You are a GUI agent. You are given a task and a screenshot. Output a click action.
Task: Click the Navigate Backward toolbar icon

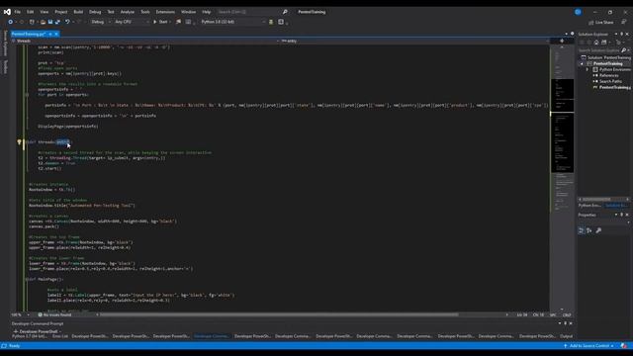pos(11,22)
